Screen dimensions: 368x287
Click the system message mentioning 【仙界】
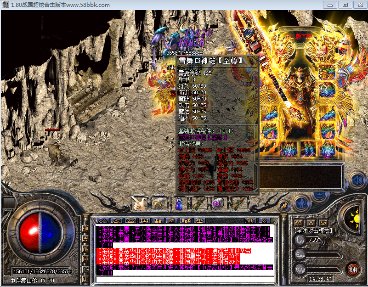point(184,229)
